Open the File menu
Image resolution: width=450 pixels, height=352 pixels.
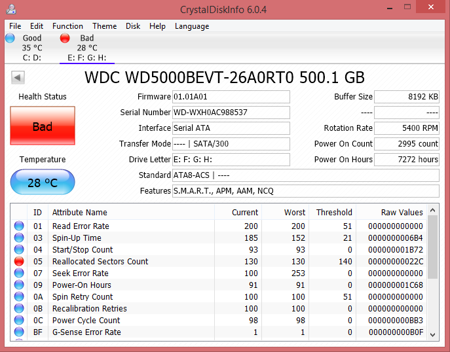(15, 26)
